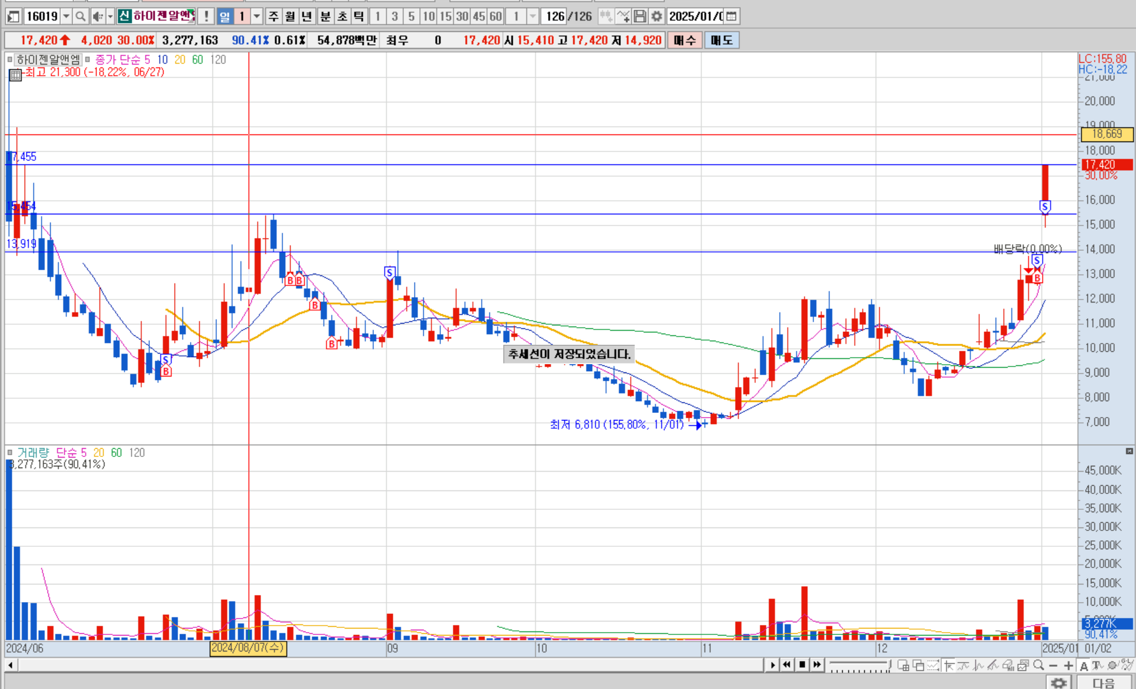The width and height of the screenshot is (1136, 689).
Task: Select the 30 minute interval tab
Action: coord(462,16)
